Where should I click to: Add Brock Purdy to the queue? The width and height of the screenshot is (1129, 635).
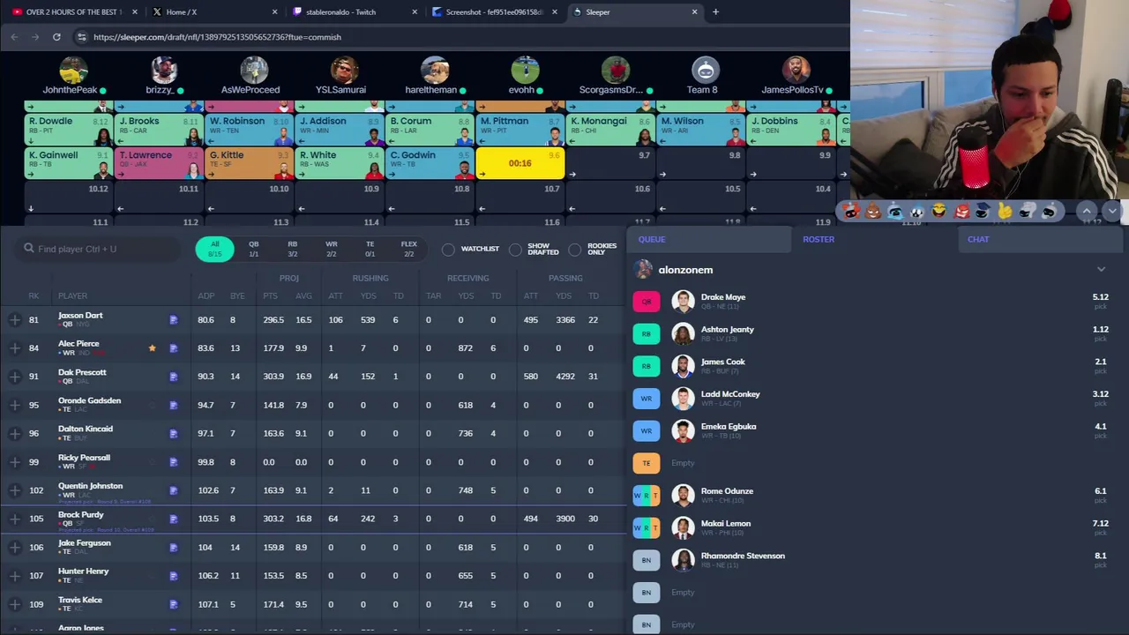click(x=15, y=519)
